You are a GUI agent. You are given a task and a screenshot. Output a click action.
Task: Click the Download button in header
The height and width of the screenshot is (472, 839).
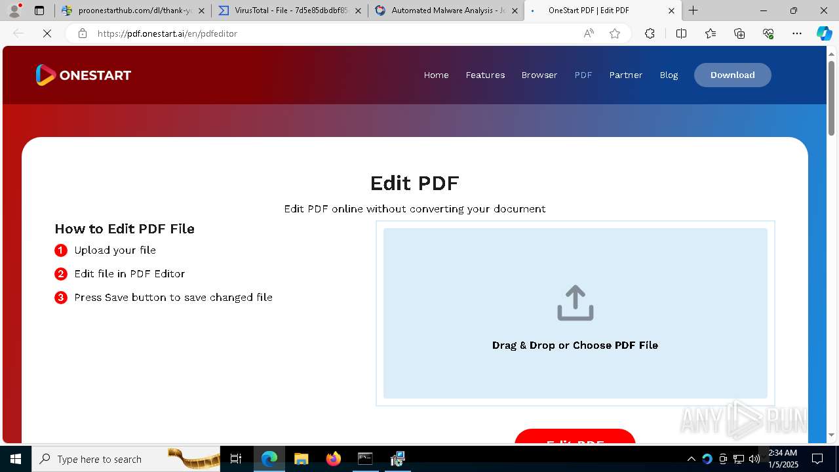tap(733, 75)
